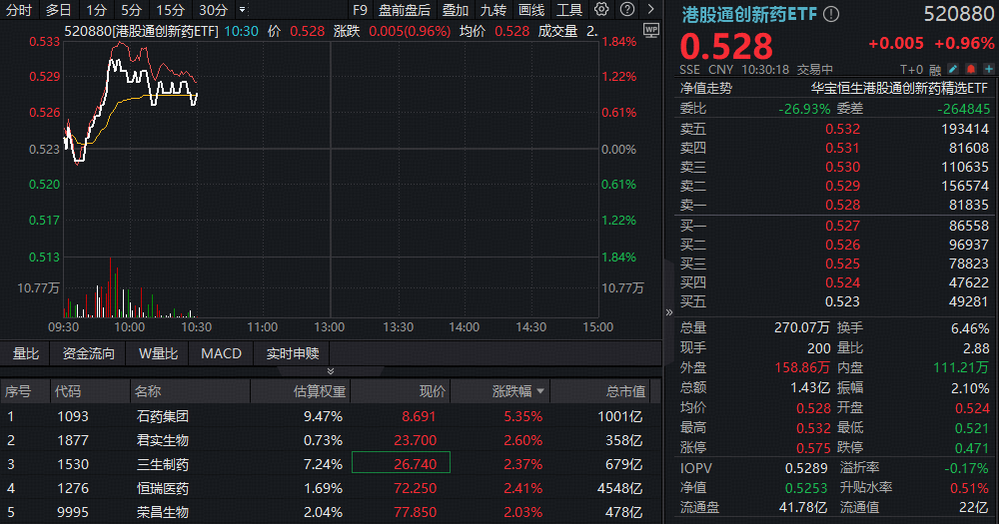Open the MACD indicator tab
Image resolution: width=999 pixels, height=524 pixels.
tap(221, 353)
